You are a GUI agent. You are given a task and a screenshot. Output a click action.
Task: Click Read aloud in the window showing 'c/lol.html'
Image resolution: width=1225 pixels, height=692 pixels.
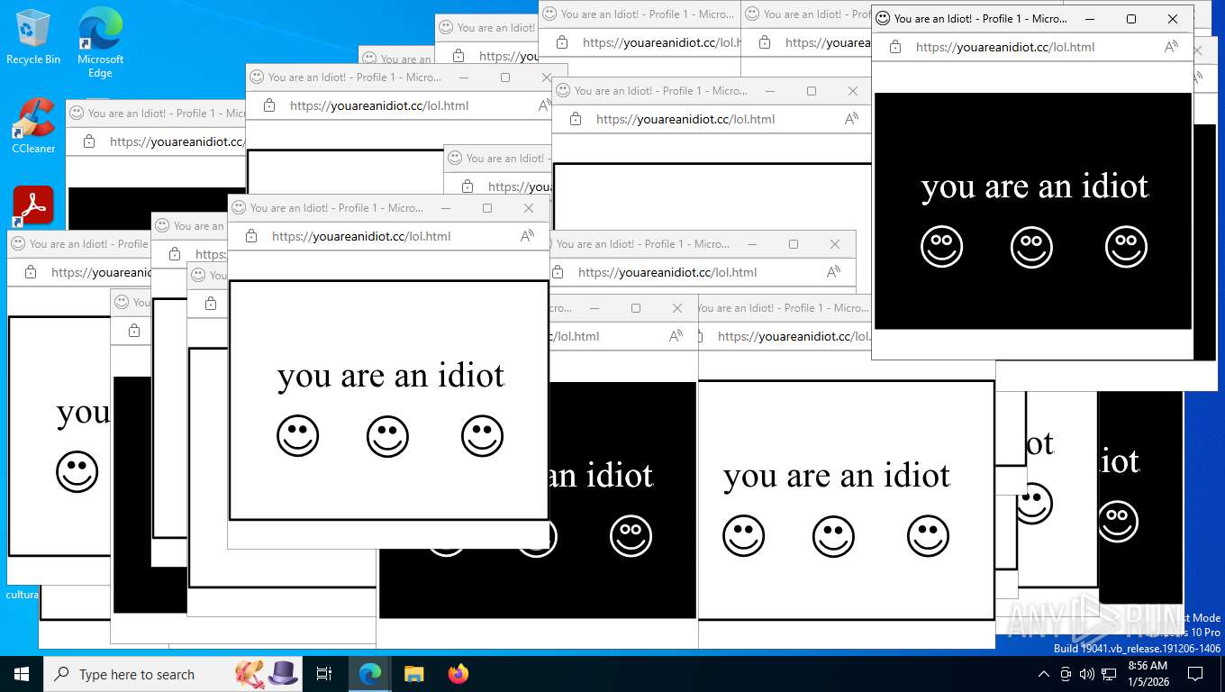tap(676, 336)
